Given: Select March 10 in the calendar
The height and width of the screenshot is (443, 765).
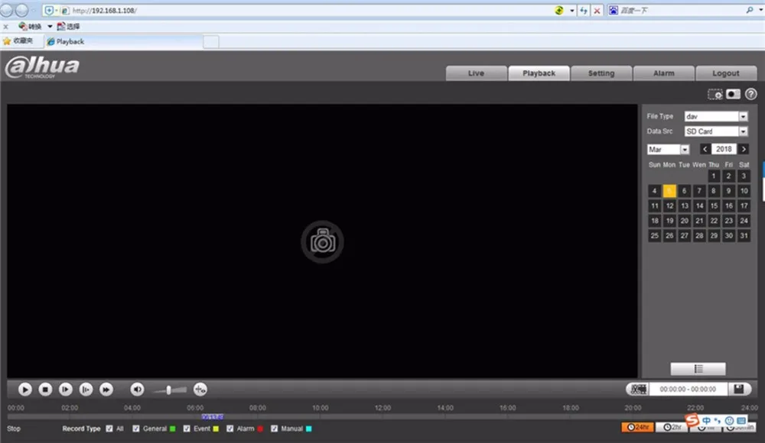Looking at the screenshot, I should (744, 191).
